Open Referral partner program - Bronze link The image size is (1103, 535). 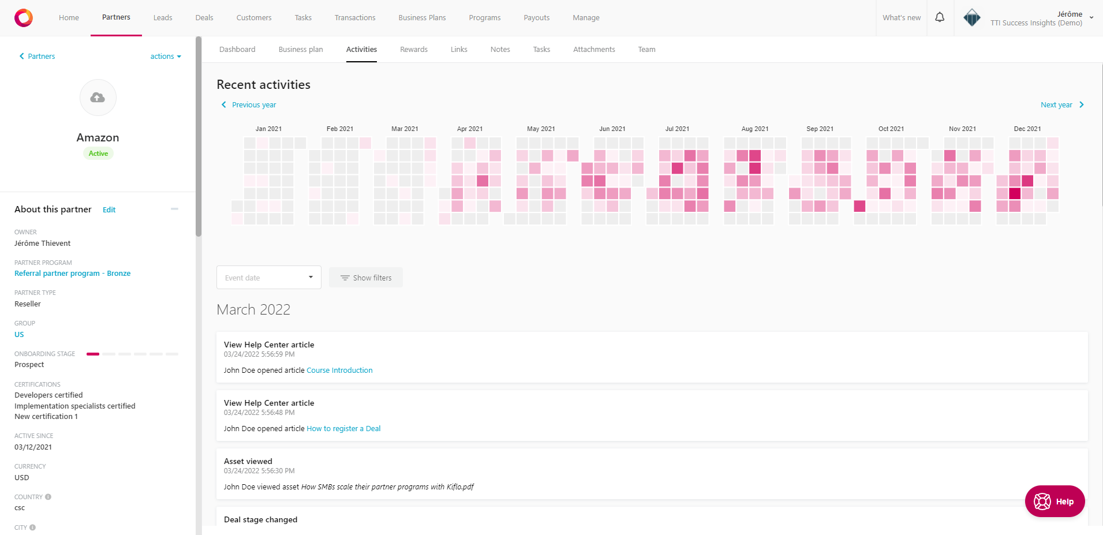[73, 274]
